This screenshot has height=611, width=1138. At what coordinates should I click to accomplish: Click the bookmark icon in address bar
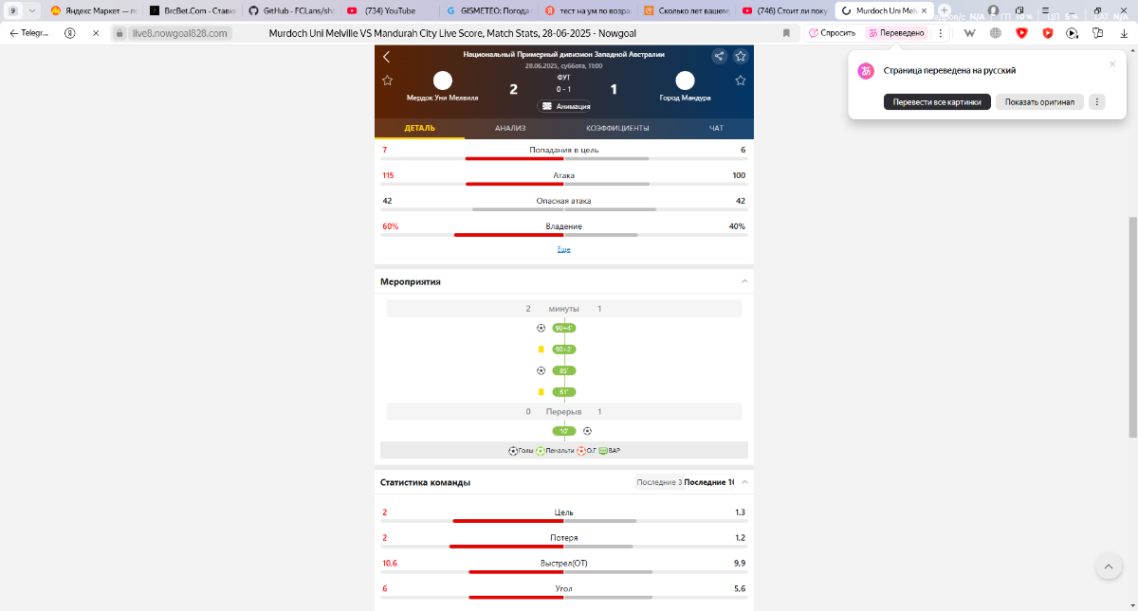coord(786,32)
